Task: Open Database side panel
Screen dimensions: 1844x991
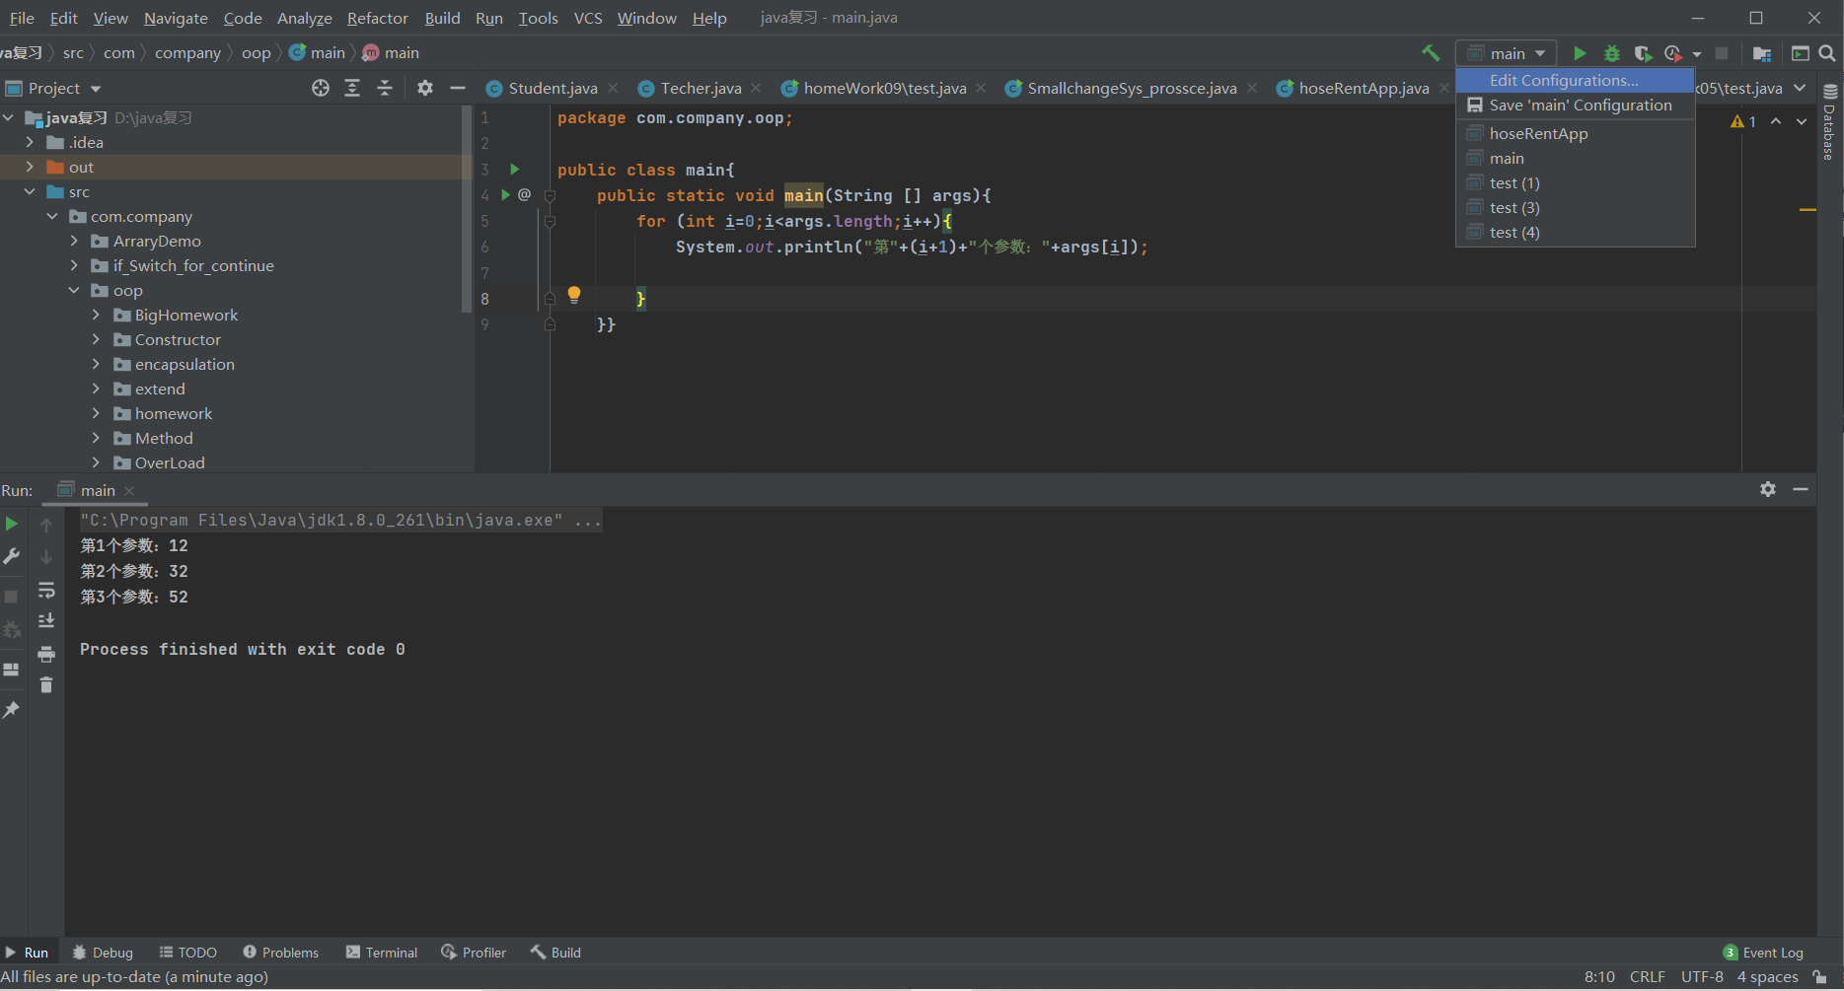Action: click(1830, 121)
